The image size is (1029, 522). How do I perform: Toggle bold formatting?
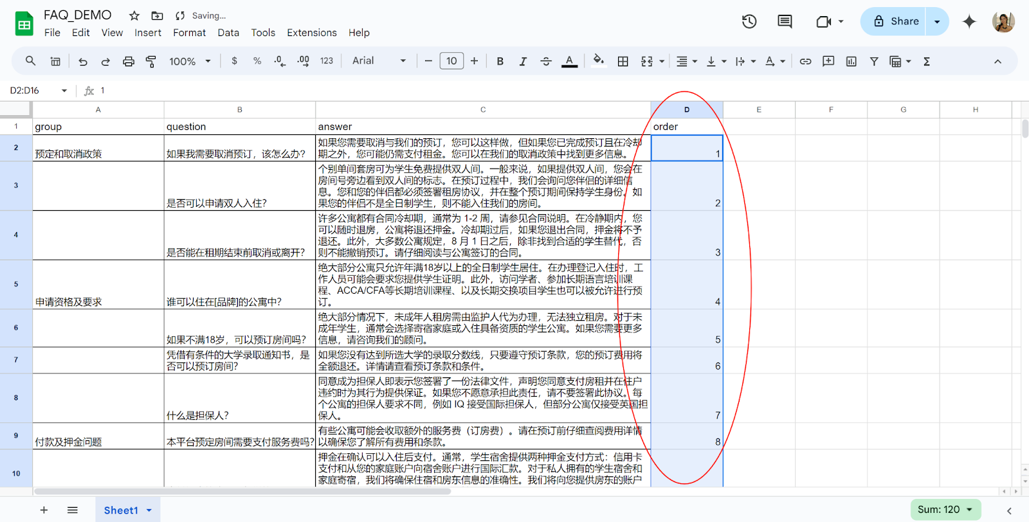(x=500, y=61)
